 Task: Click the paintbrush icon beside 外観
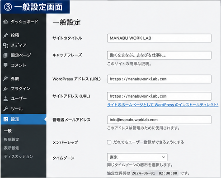pos(5,79)
